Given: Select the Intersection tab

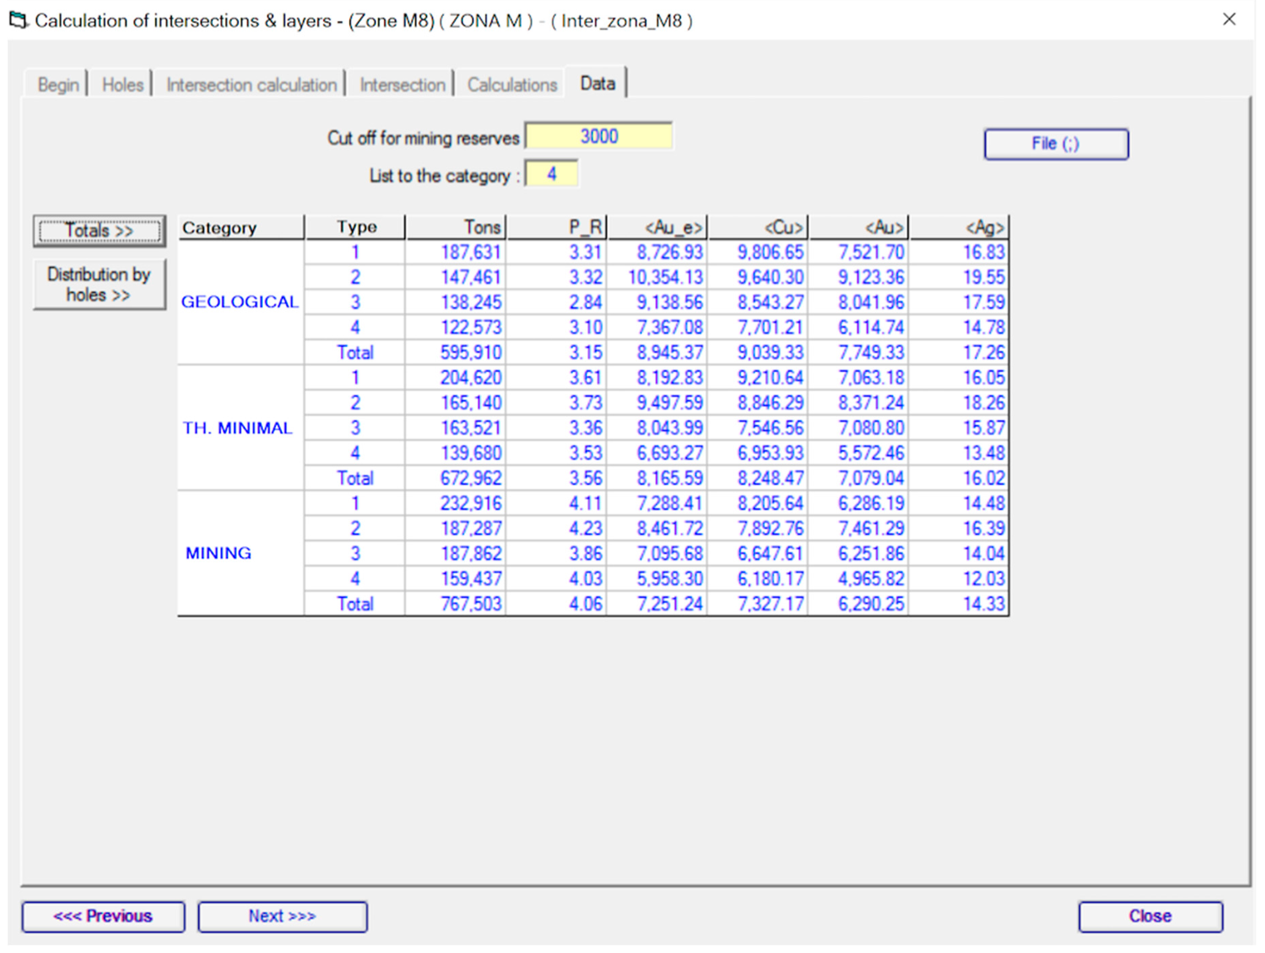Looking at the screenshot, I should tap(402, 85).
